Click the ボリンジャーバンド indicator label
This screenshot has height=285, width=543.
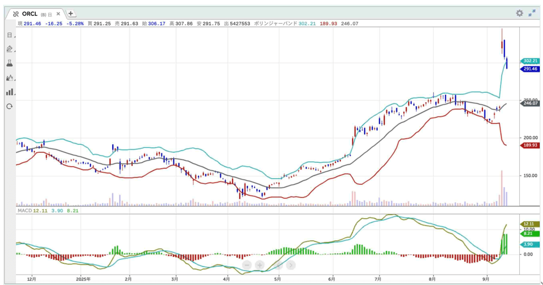[x=273, y=24]
